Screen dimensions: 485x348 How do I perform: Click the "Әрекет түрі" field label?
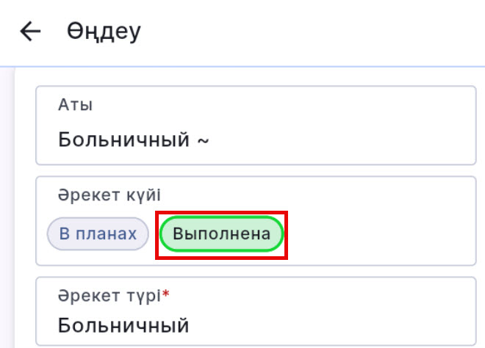tap(109, 294)
